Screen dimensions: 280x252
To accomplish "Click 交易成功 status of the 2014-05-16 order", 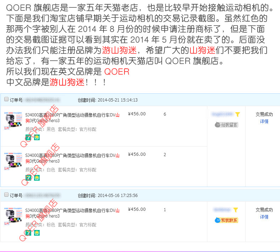I will [x=264, y=210].
